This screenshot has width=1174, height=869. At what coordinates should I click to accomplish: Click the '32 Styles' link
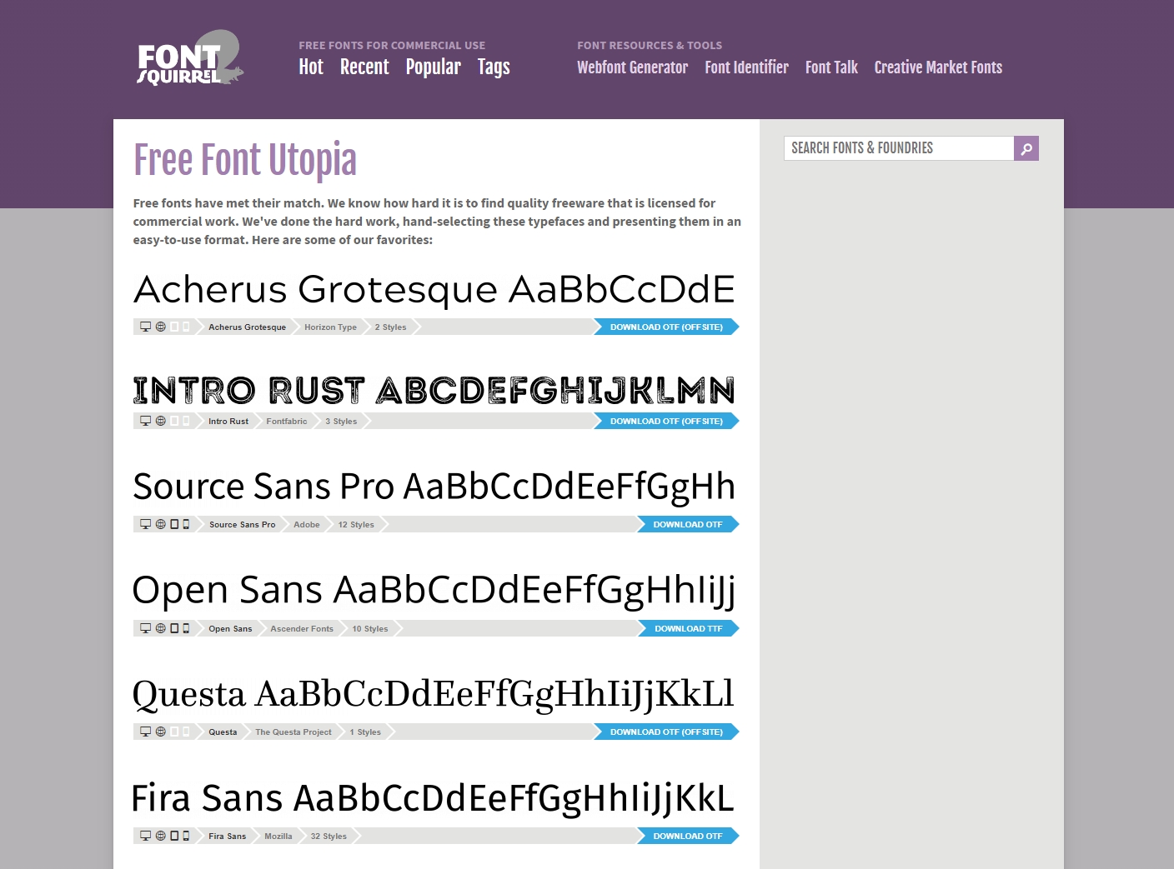[x=329, y=836]
